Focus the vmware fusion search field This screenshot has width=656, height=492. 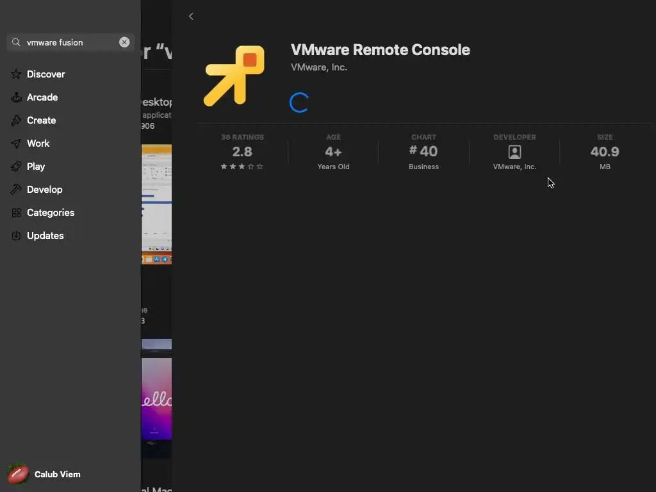pyautogui.click(x=70, y=42)
